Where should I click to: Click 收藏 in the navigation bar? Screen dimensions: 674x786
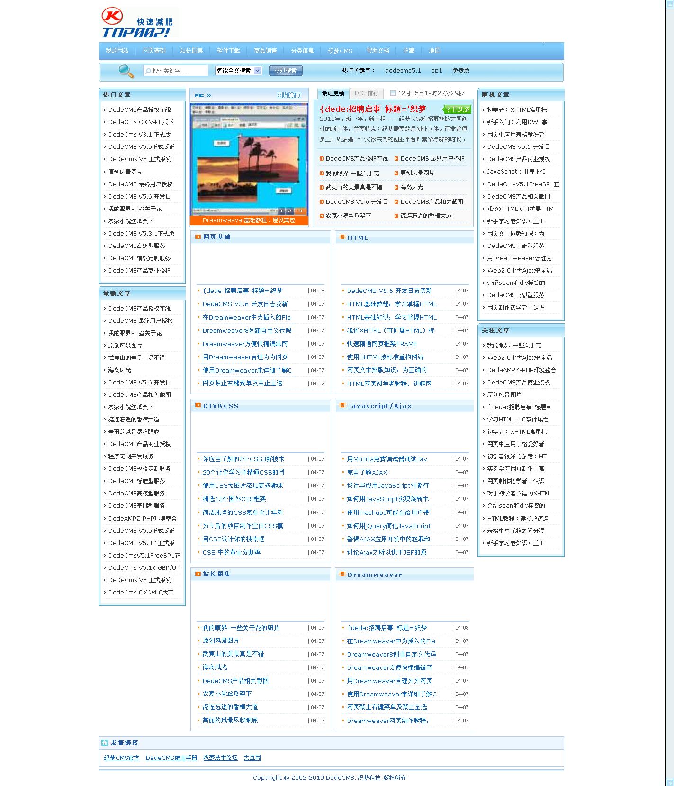[x=409, y=51]
